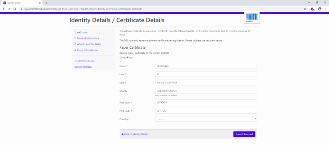Click the Line 2 field Barons Court Road
This screenshot has height=145, width=329.
tap(206, 82)
